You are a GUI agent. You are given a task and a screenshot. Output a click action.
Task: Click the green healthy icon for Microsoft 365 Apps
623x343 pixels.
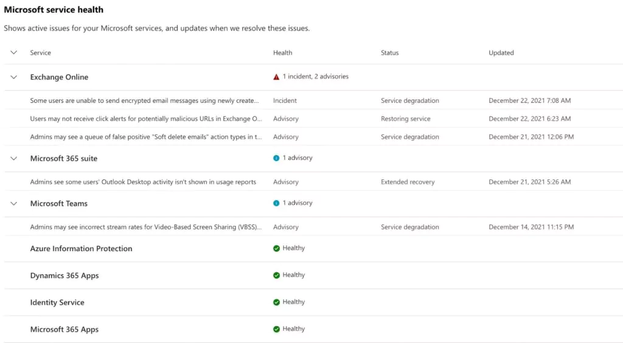pos(277,329)
